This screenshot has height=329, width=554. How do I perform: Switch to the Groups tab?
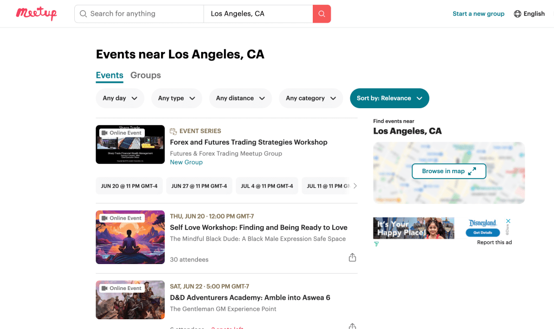click(145, 75)
